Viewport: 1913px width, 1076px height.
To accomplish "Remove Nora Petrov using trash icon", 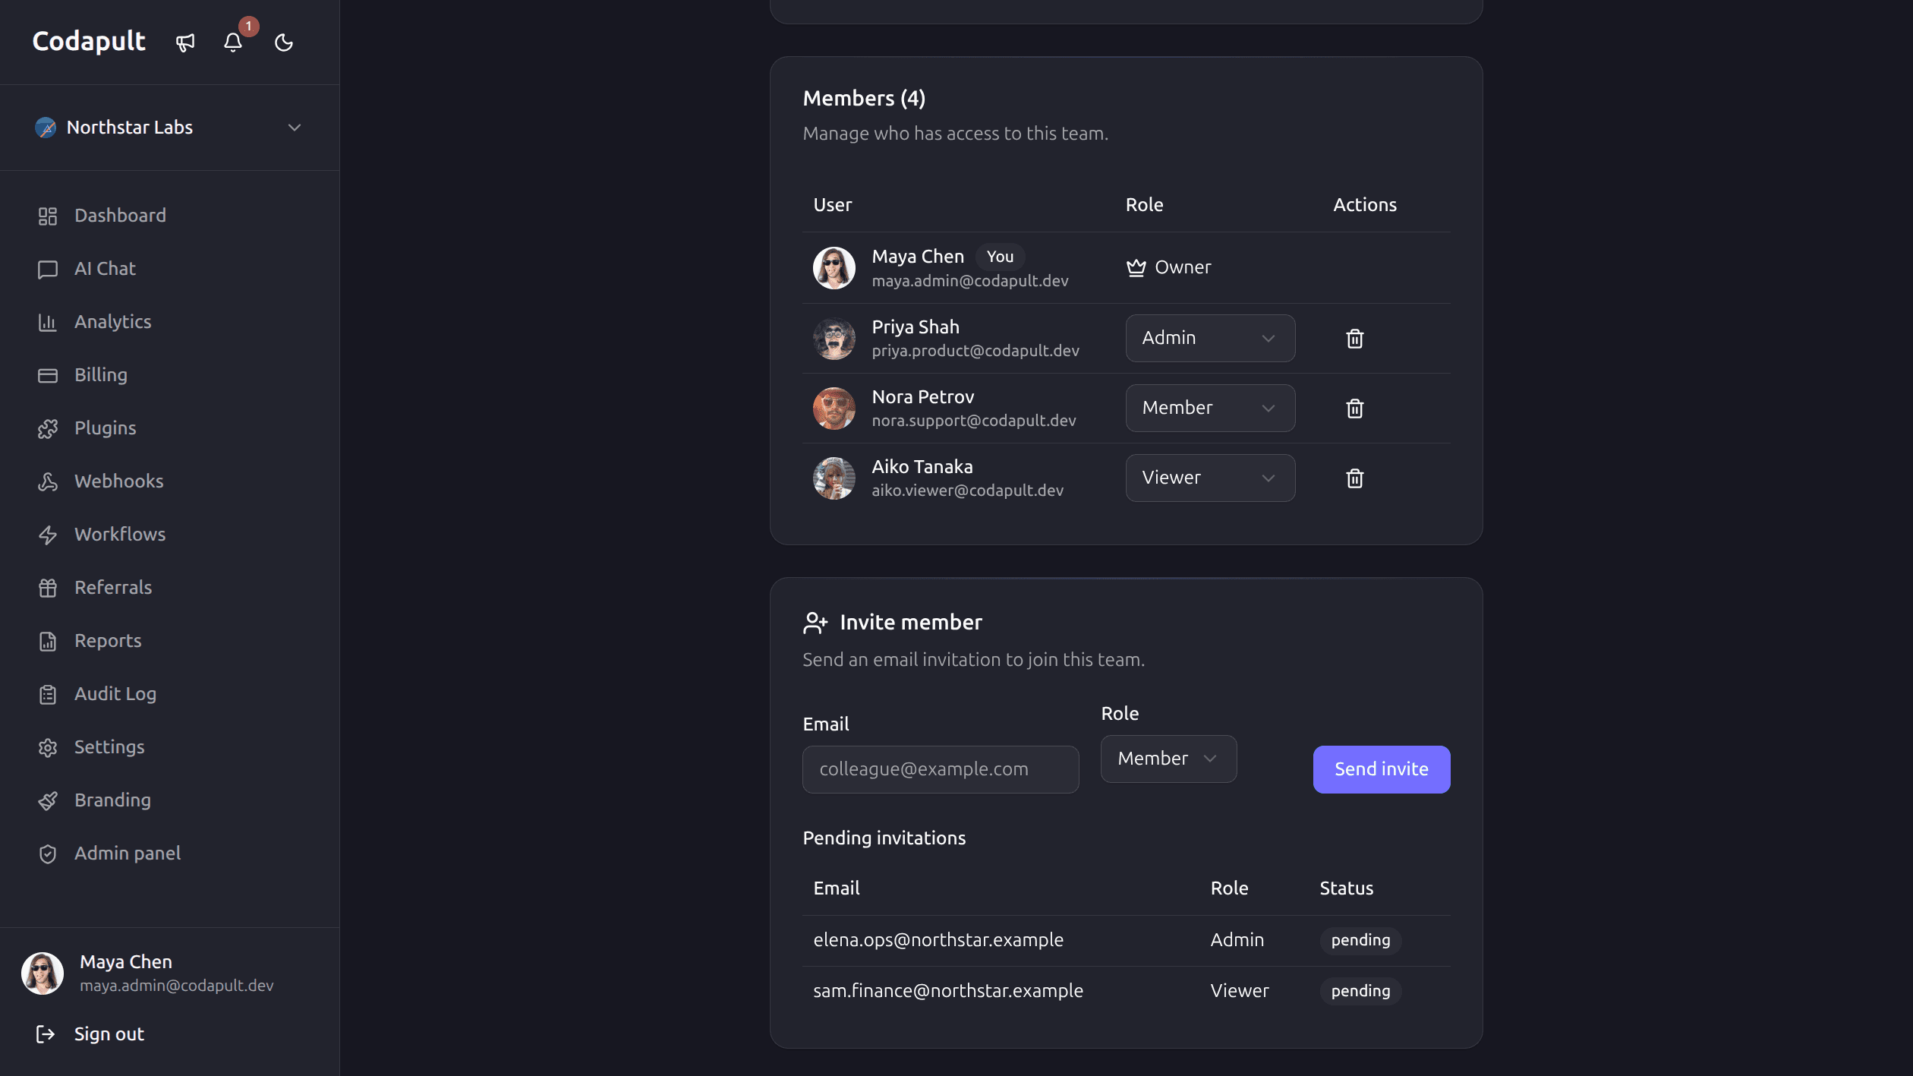I will 1355,409.
